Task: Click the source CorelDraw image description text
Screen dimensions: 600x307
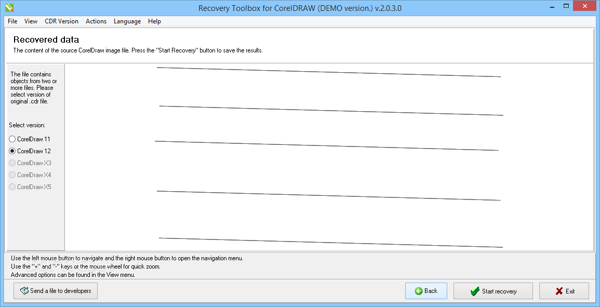Action: pos(138,50)
